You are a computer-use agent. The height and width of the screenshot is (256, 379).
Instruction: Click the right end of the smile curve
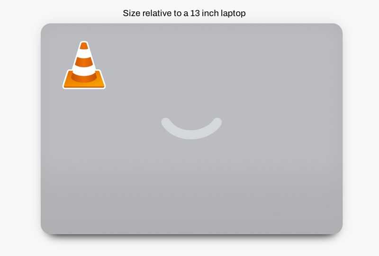(x=217, y=122)
